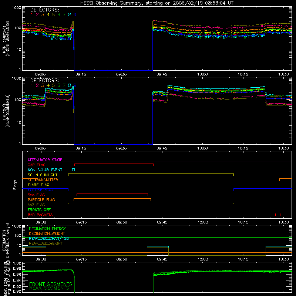Image resolution: width=296 pixels, height=296 pixels.
Task: Click detector 6 in rear segments legend
Action: pyautogui.click(x=59, y=85)
